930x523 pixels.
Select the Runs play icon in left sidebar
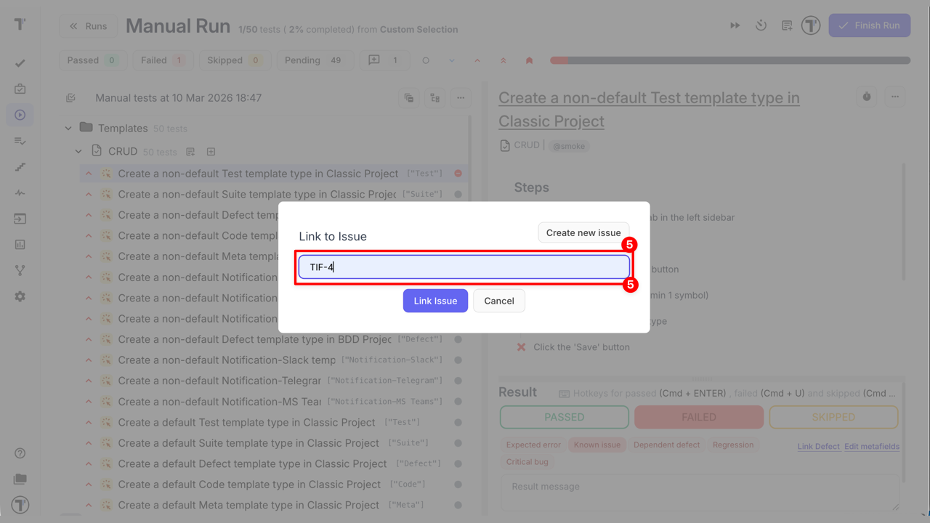click(20, 115)
